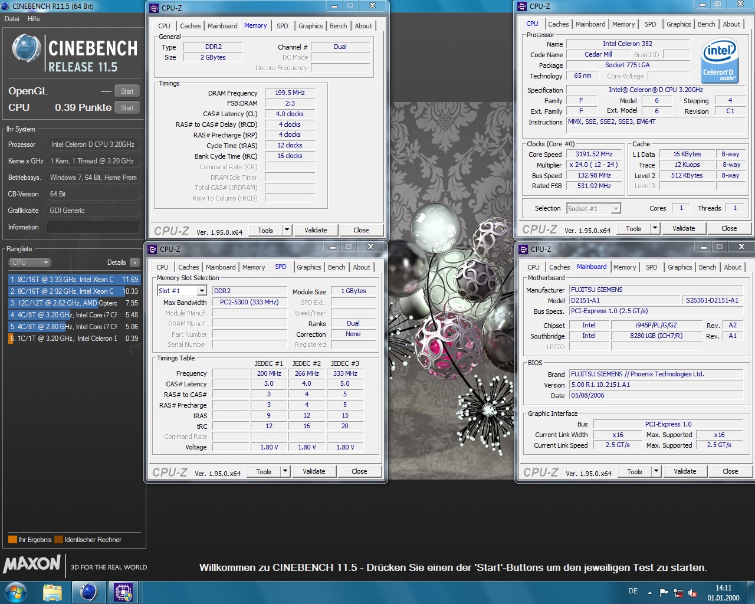Open the Hilfe menu in Cinebench

click(x=34, y=19)
